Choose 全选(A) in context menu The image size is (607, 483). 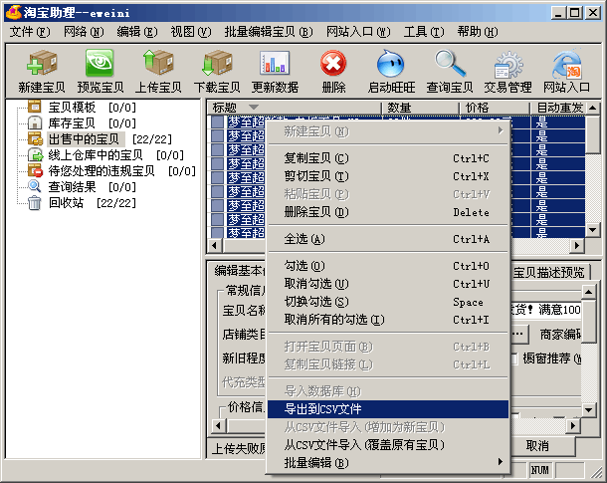click(388, 239)
